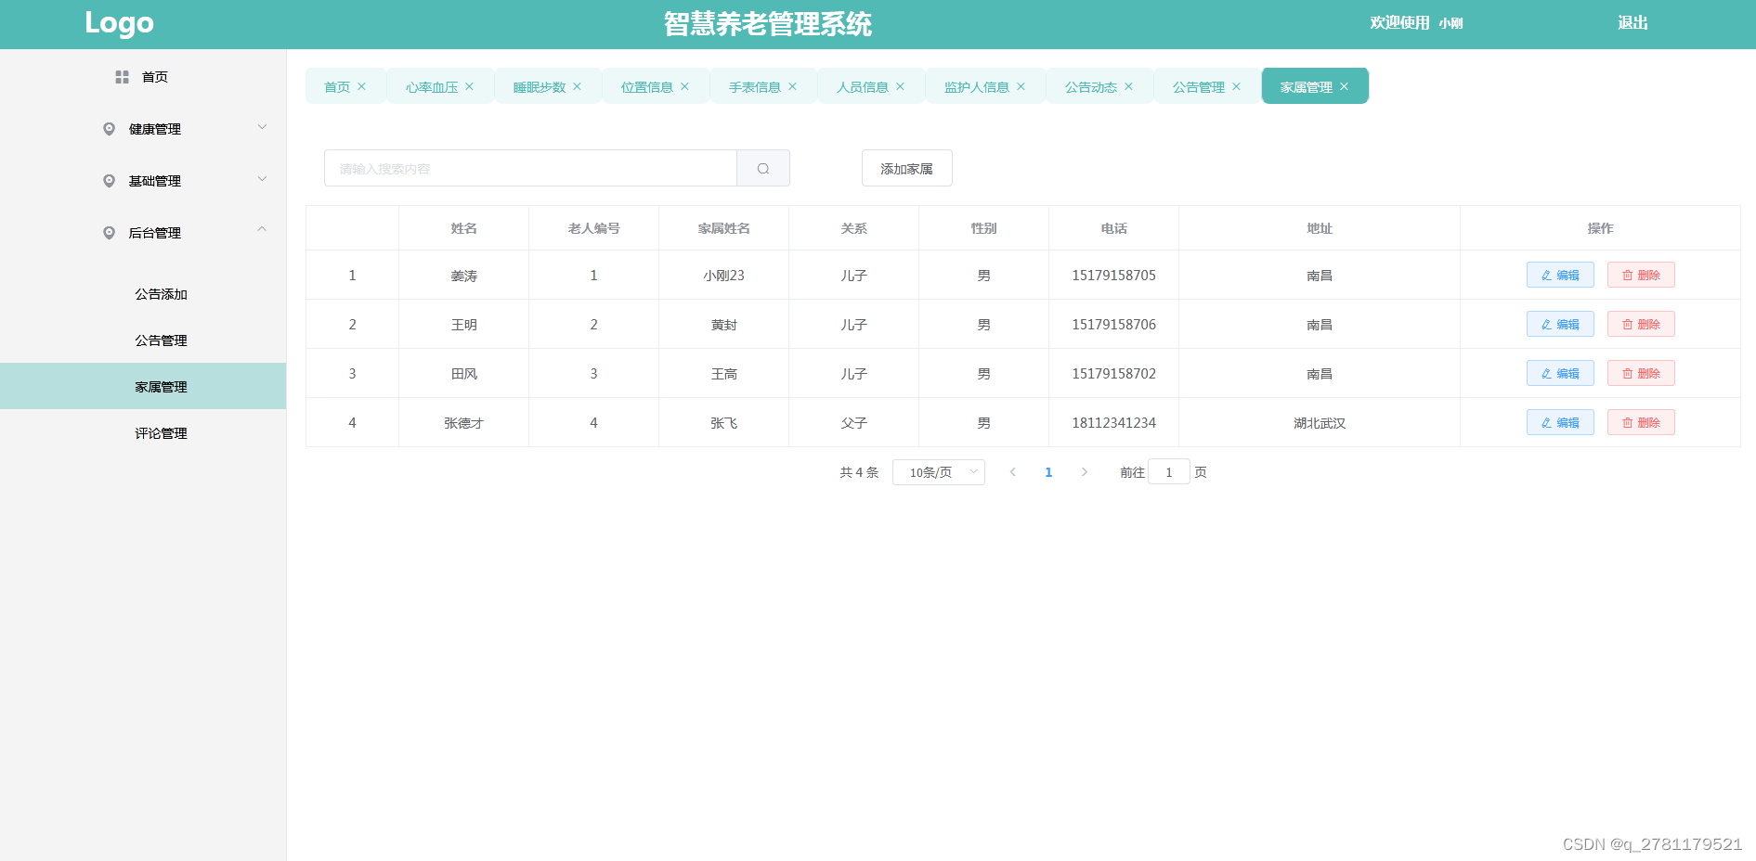Edit the row for 田风
1756x861 pixels.
[1560, 373]
